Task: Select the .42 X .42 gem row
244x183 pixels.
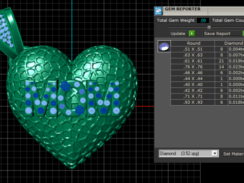Action: [x=207, y=90]
